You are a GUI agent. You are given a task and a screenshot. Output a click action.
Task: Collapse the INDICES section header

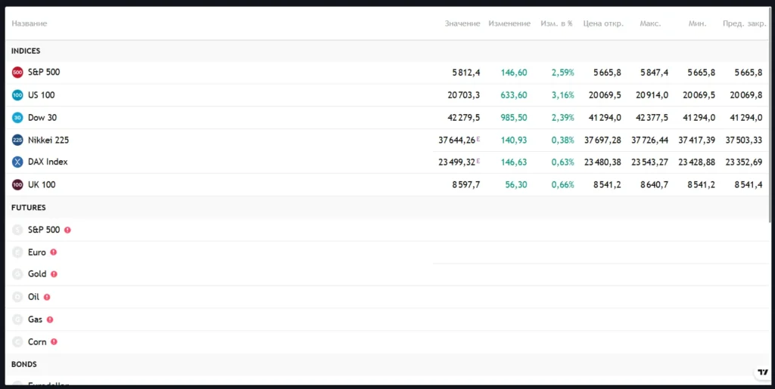coord(26,51)
